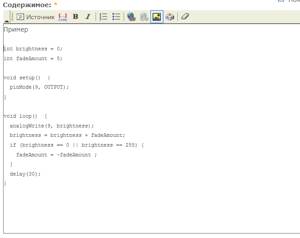Switch editor to Источник source view
300x238 pixels.
point(35,17)
